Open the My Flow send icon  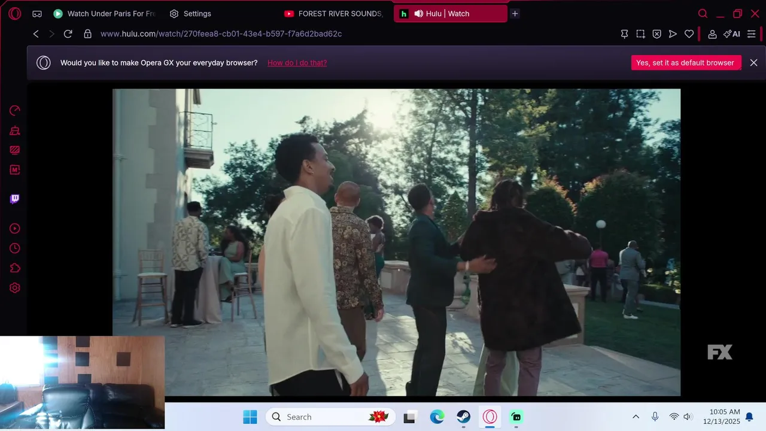673,34
